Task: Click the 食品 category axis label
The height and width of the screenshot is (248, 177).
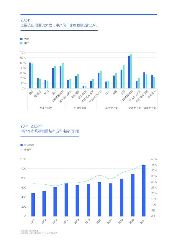Action: point(31,92)
